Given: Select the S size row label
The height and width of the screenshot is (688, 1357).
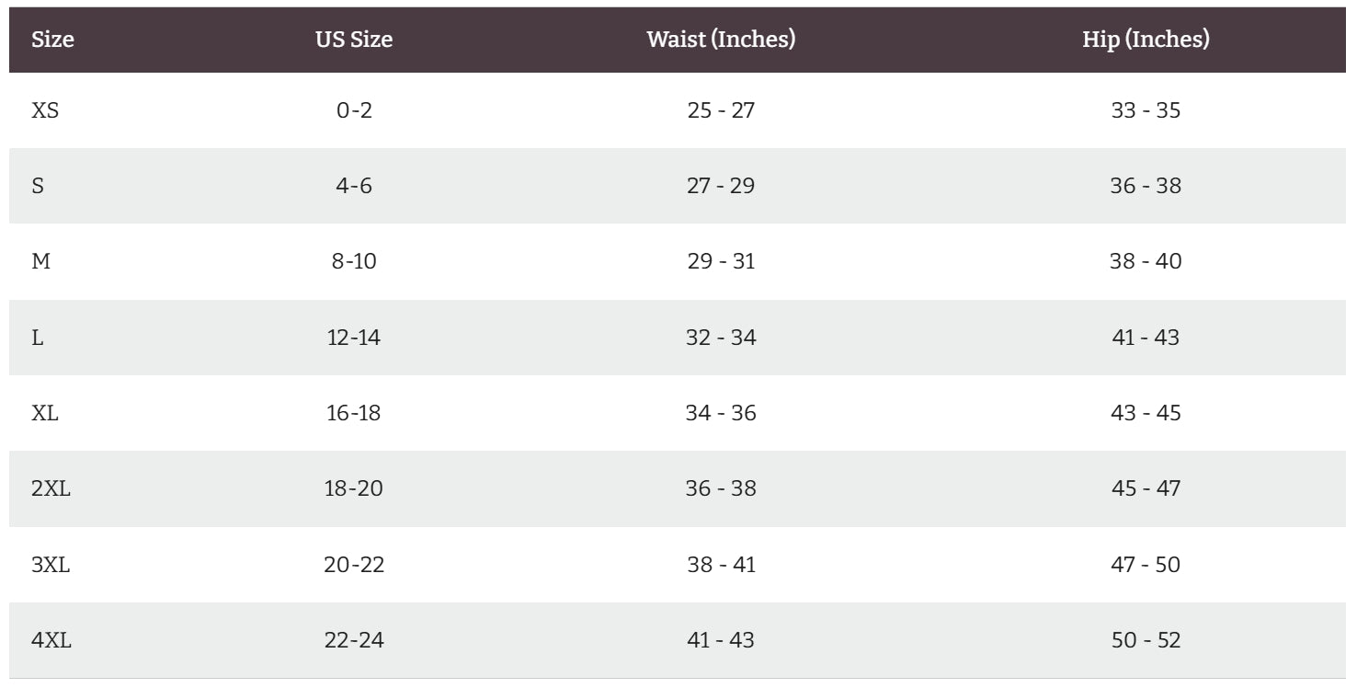Looking at the screenshot, I should 38,186.
